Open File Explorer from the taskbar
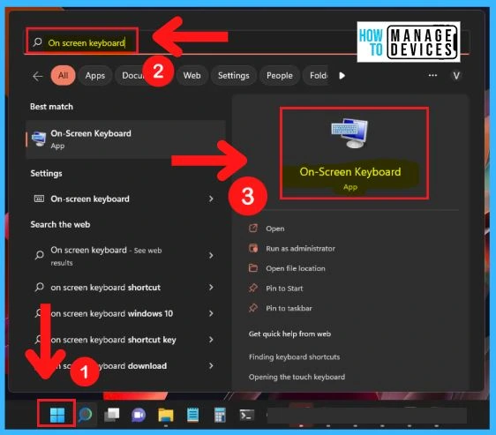This screenshot has height=435, width=496. click(x=166, y=415)
